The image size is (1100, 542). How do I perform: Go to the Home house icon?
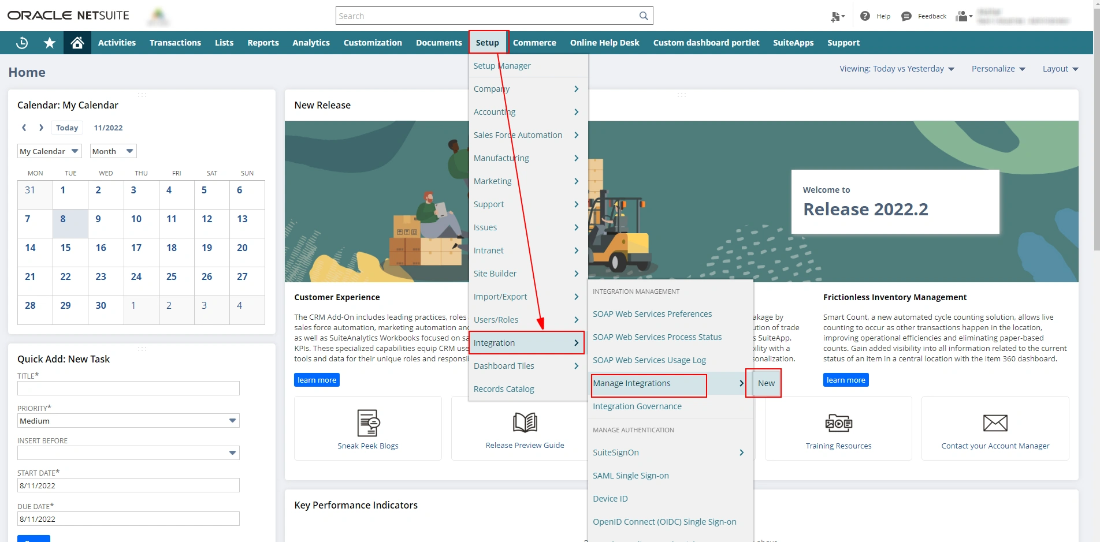77,43
